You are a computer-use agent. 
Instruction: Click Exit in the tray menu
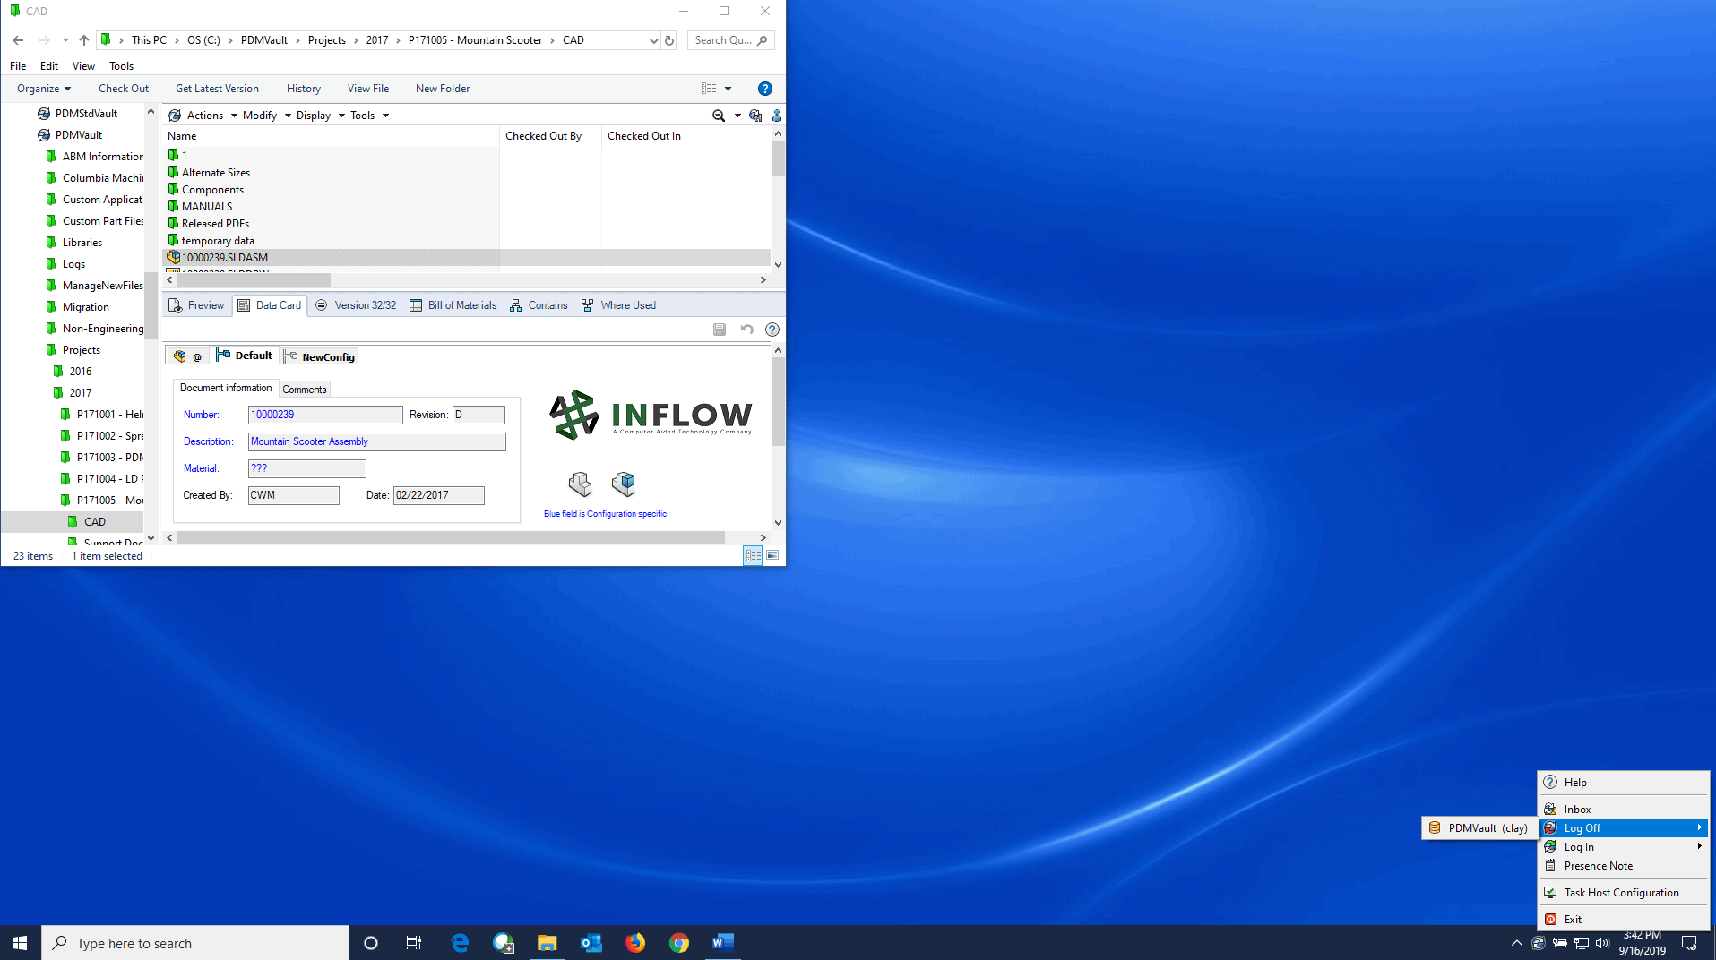(x=1624, y=920)
